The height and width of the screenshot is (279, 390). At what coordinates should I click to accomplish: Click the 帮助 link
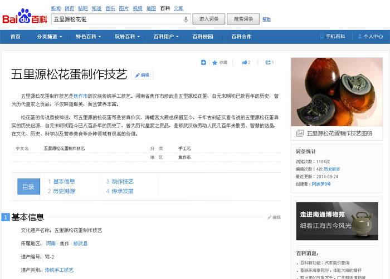[266, 19]
